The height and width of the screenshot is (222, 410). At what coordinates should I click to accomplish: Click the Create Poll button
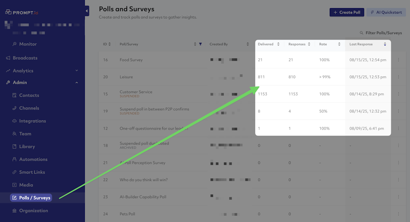click(347, 12)
